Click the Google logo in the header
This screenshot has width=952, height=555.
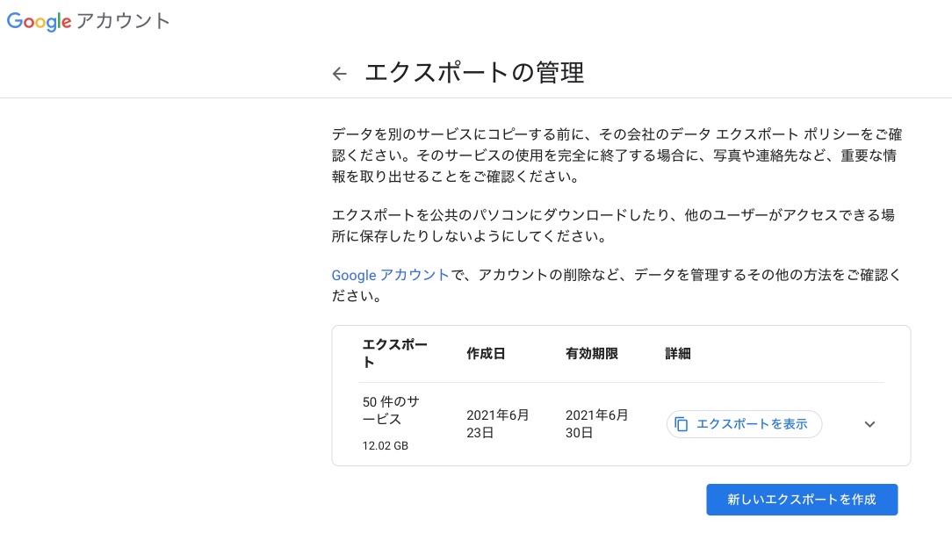pos(39,22)
